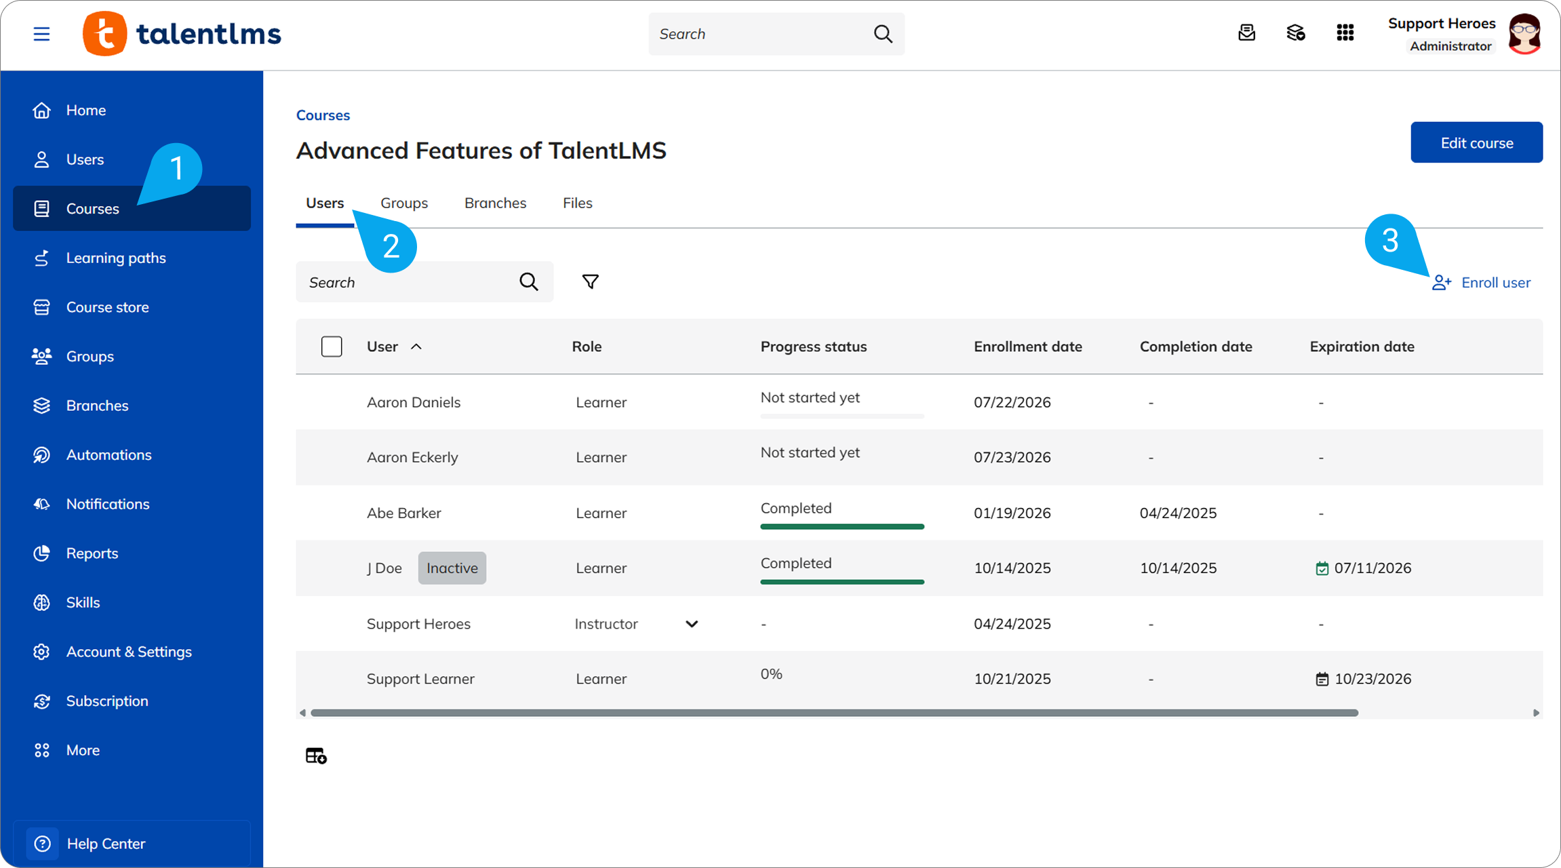Click the top search magnifier icon
This screenshot has width=1561, height=868.
pos(883,34)
